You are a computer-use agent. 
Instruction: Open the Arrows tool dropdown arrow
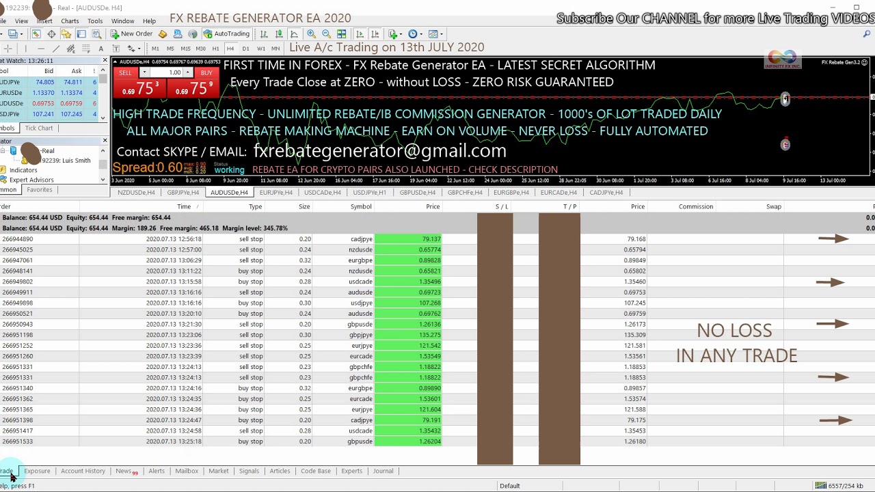coord(139,49)
